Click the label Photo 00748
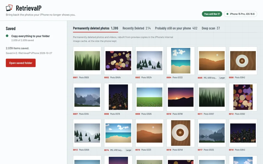263x164 pixels. point(178,150)
